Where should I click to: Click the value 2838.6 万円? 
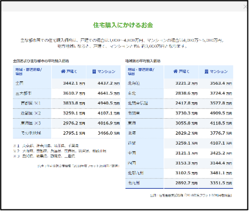tap(186, 93)
